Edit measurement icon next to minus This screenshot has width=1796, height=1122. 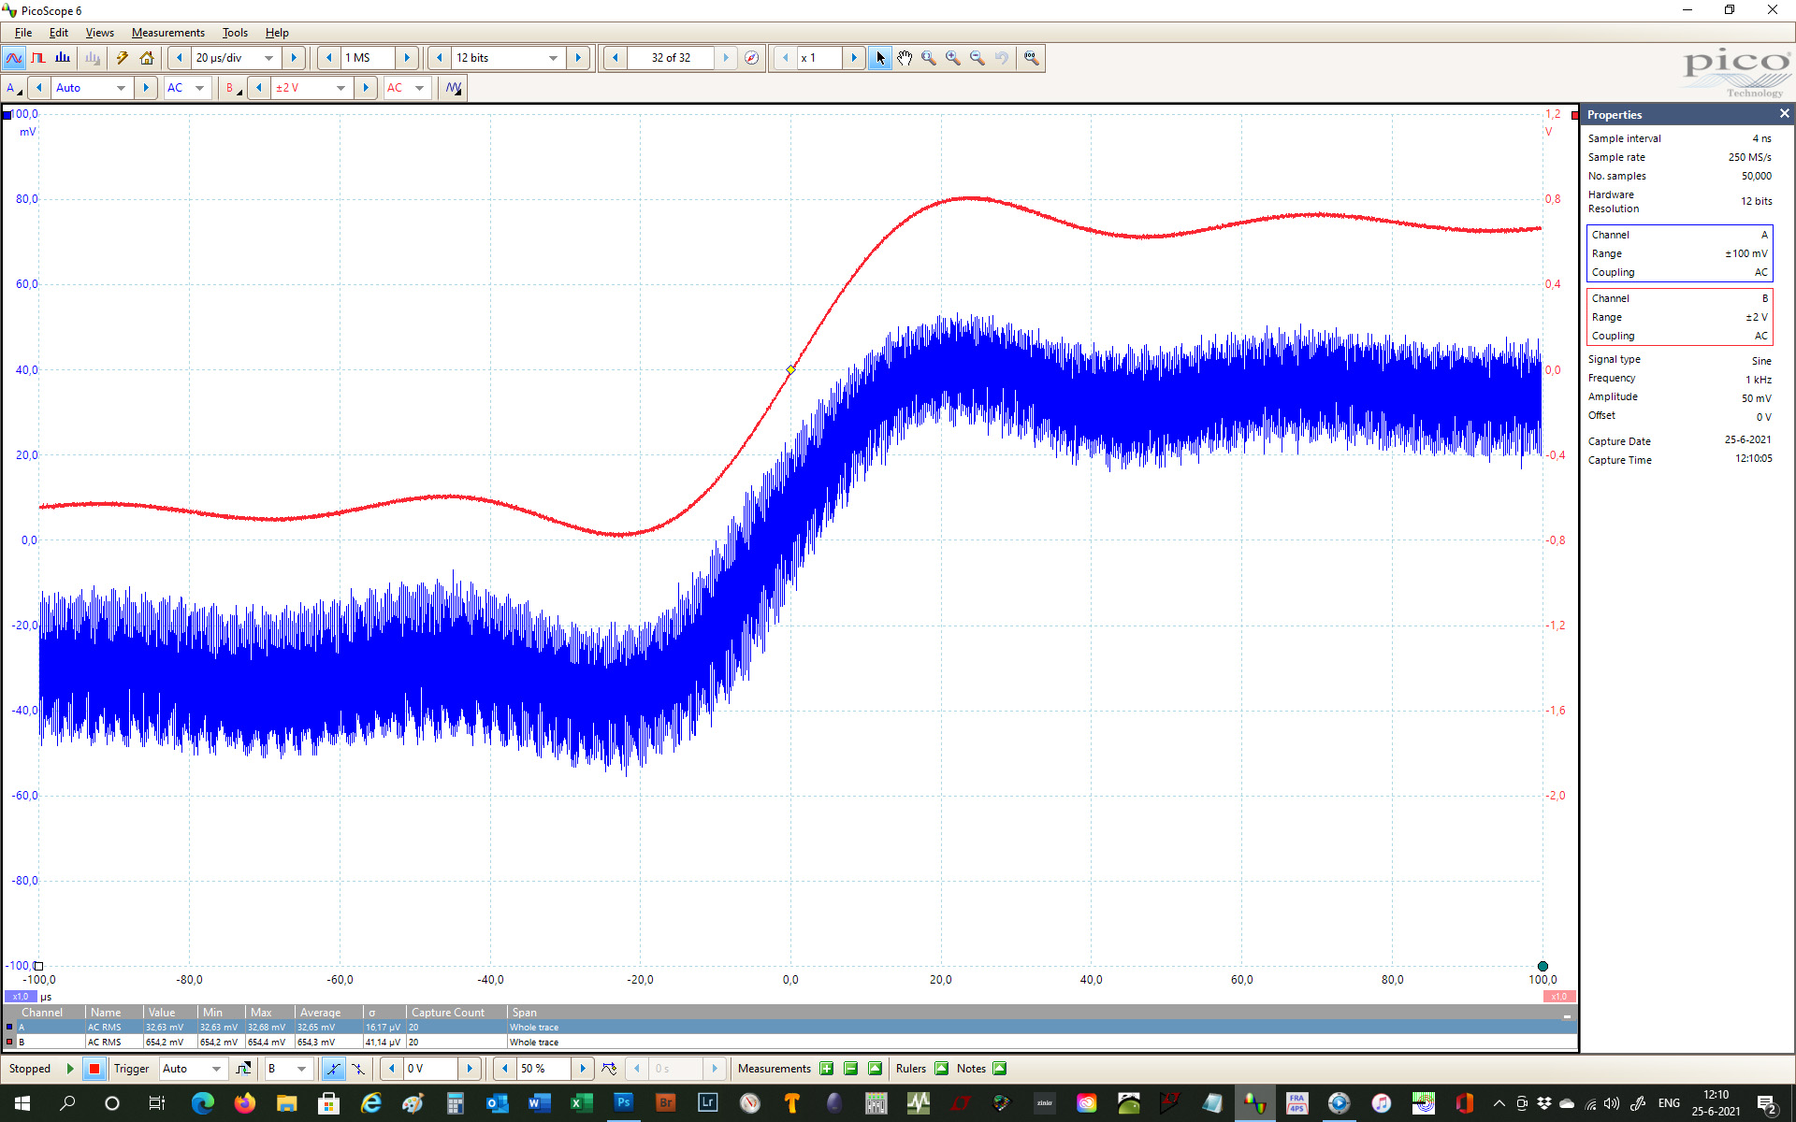875,1069
